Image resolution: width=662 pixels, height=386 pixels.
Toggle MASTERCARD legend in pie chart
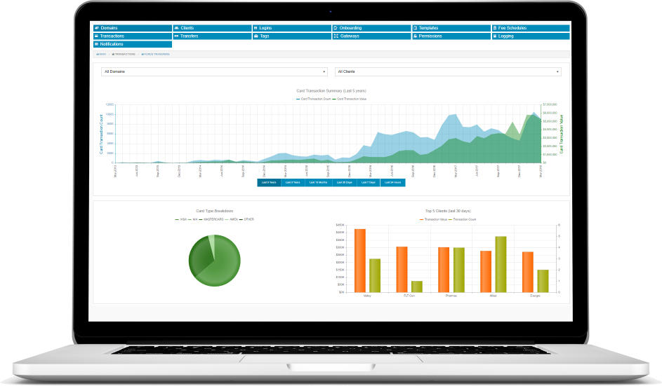213,219
